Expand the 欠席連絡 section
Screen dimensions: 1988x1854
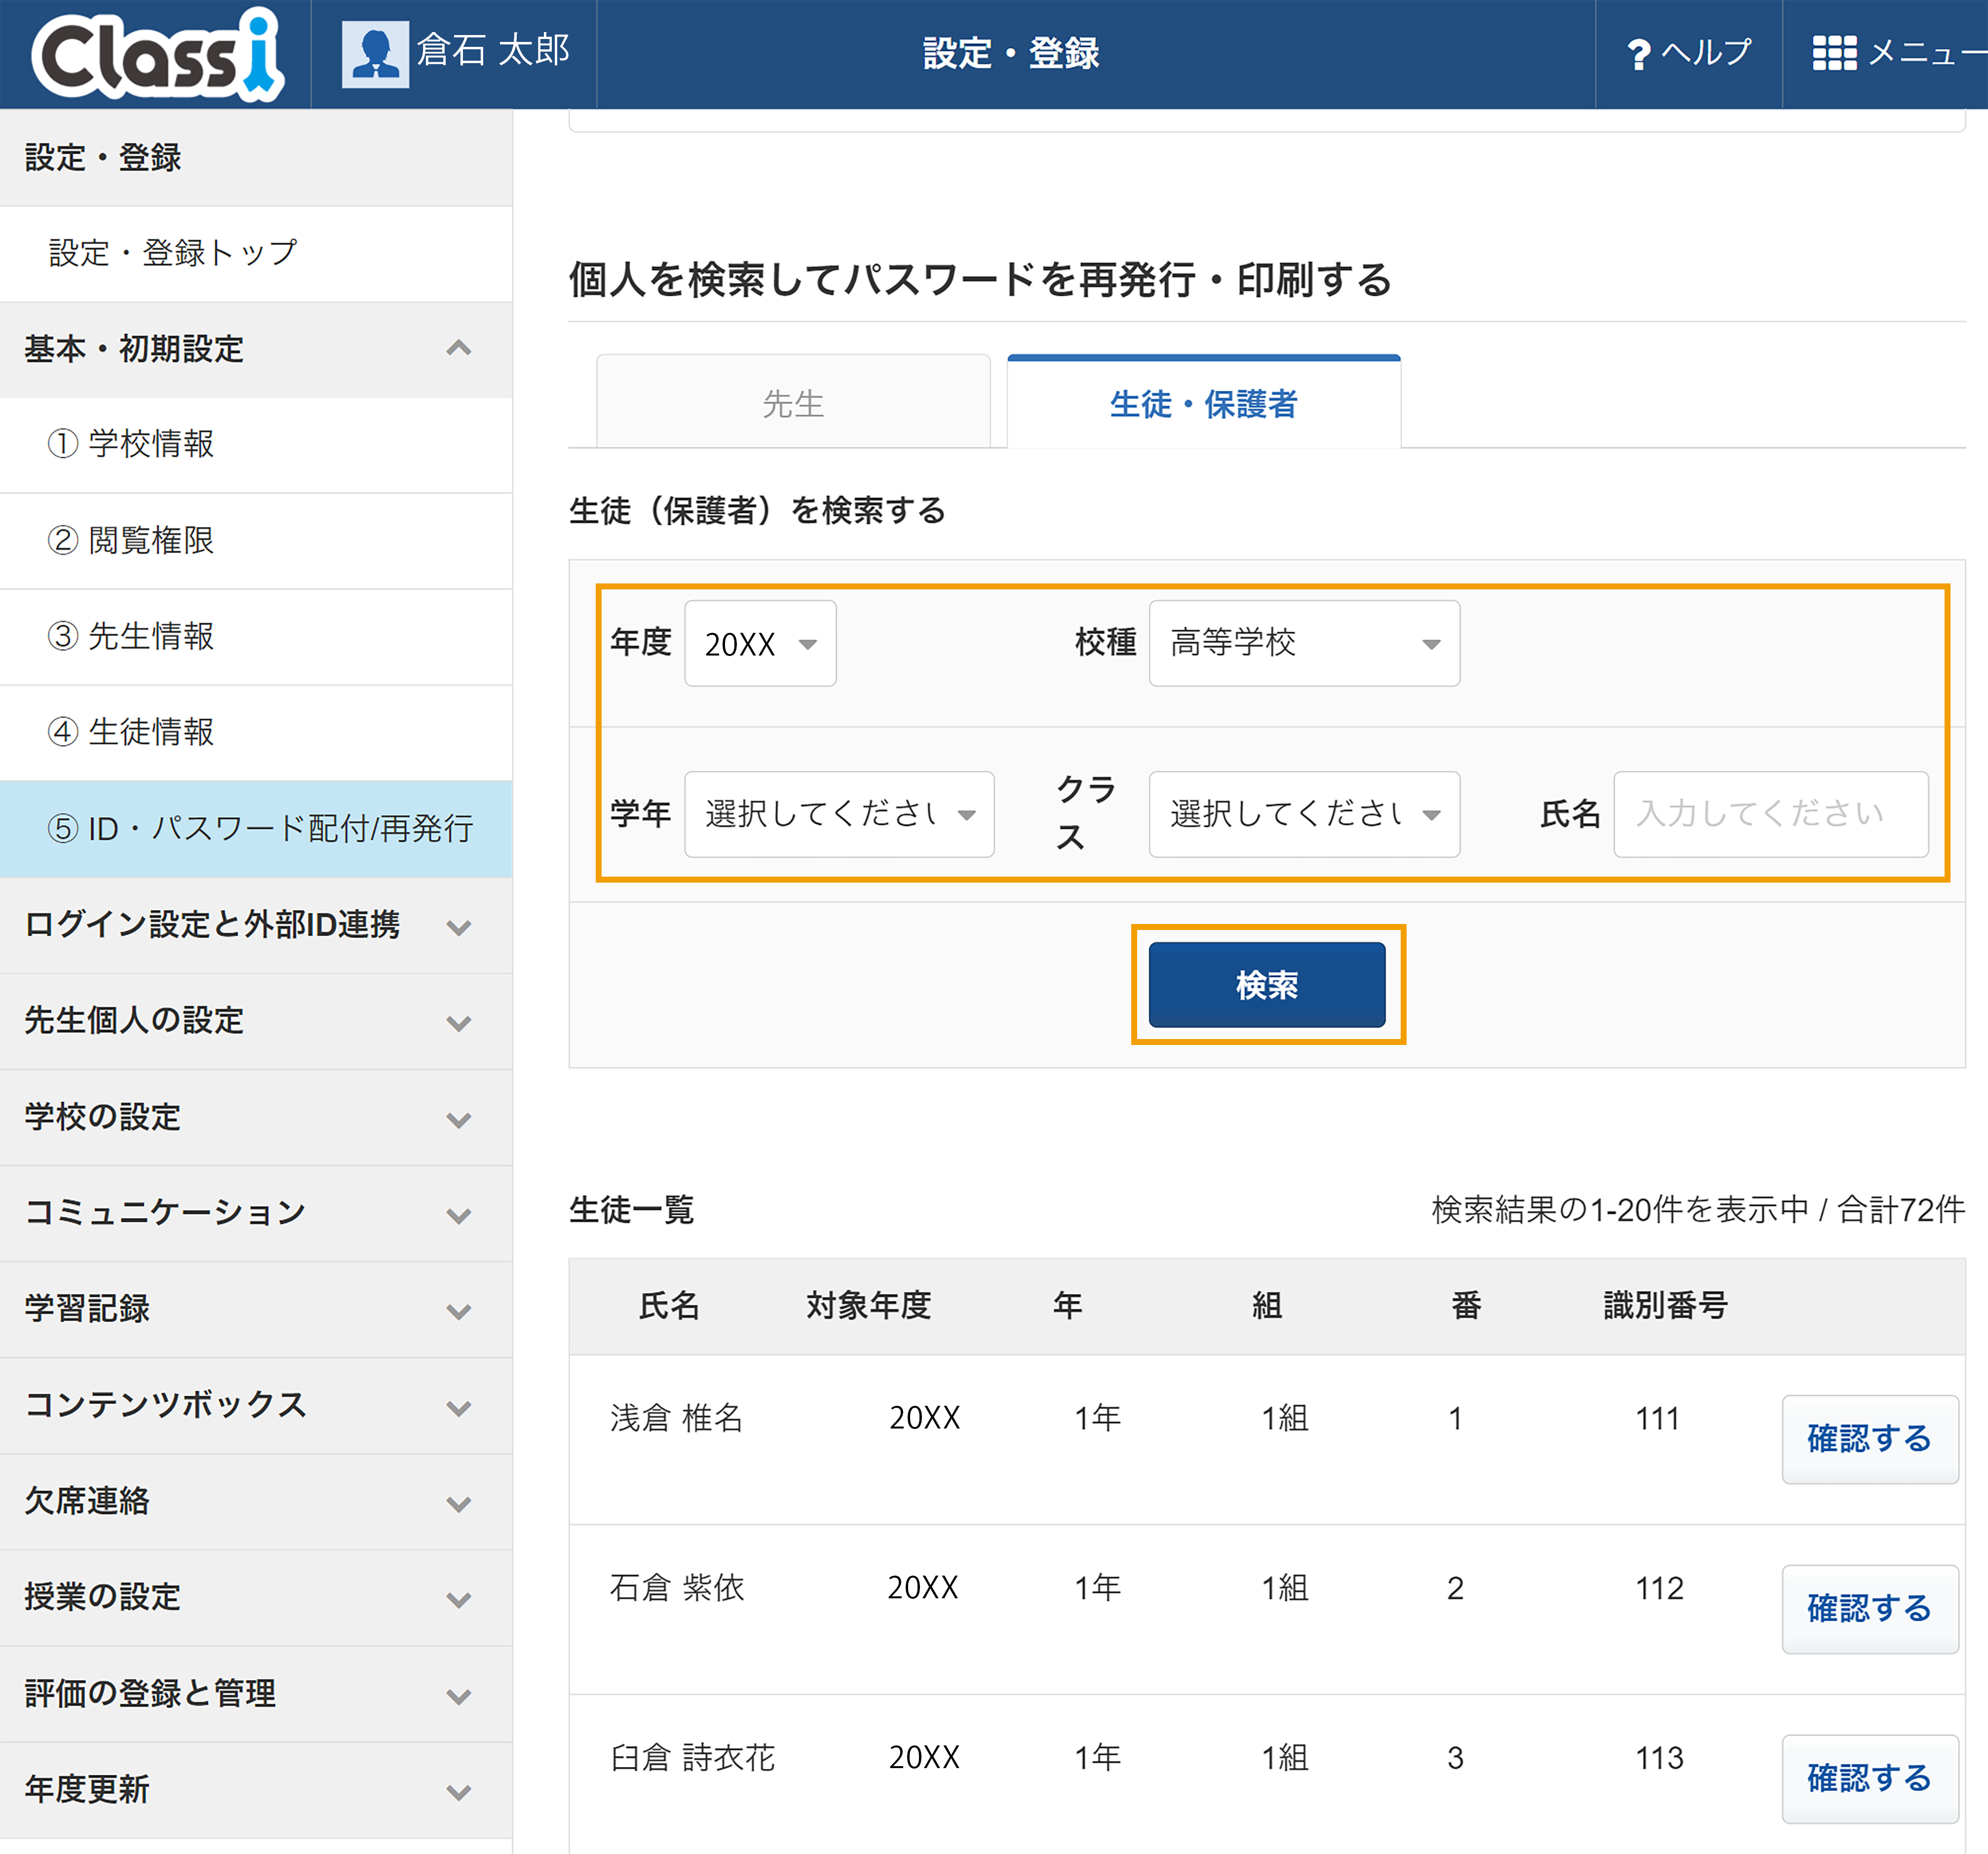point(459,1503)
